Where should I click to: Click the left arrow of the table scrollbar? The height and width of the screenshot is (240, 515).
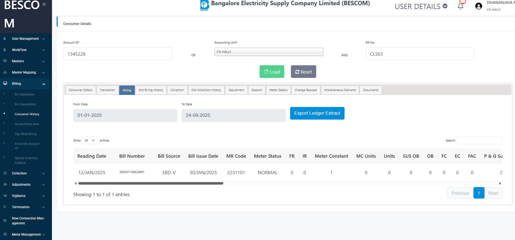pyautogui.click(x=76, y=183)
